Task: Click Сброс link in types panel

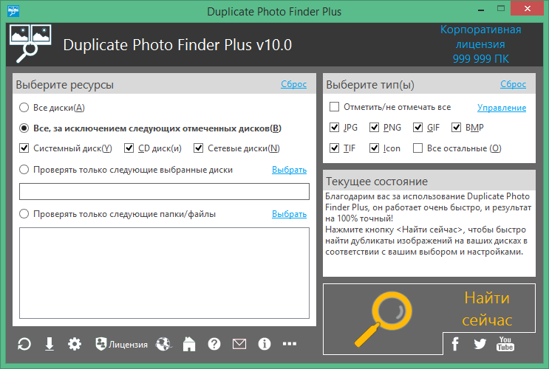Action: click(x=514, y=84)
